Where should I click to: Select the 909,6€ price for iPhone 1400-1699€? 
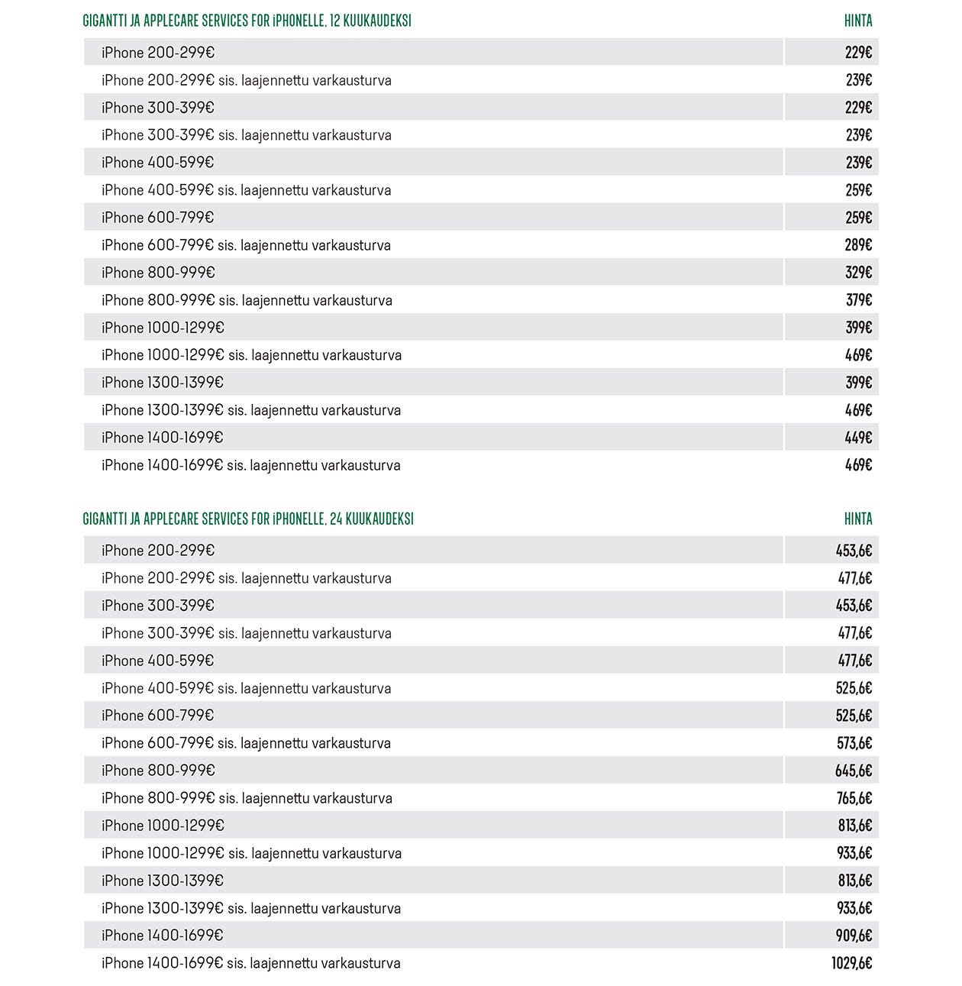pos(854,936)
